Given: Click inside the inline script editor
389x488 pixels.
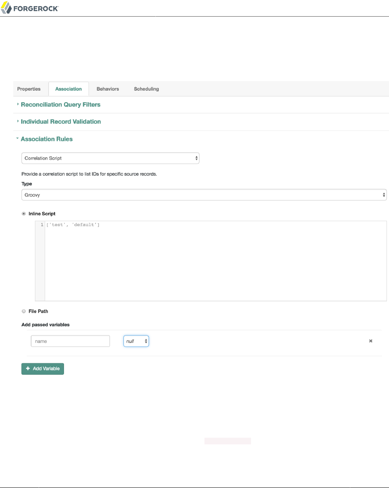Looking at the screenshot, I should tap(215, 262).
